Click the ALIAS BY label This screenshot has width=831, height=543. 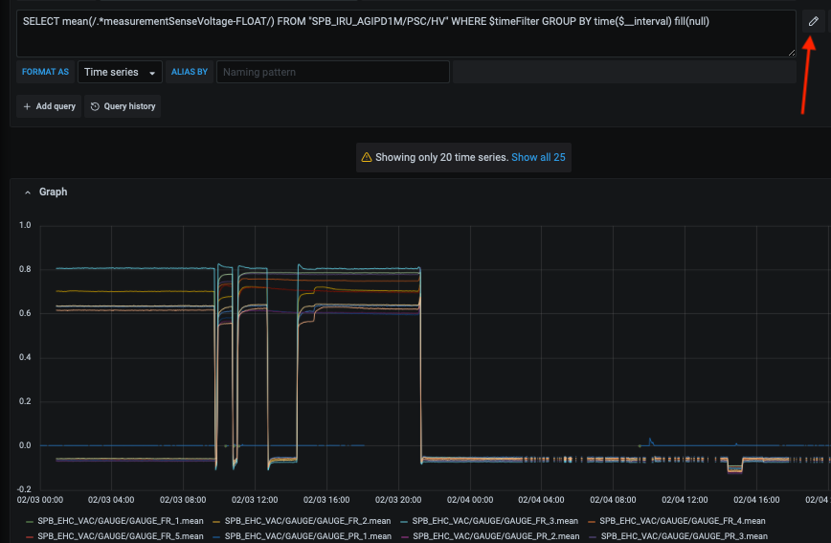click(x=190, y=72)
